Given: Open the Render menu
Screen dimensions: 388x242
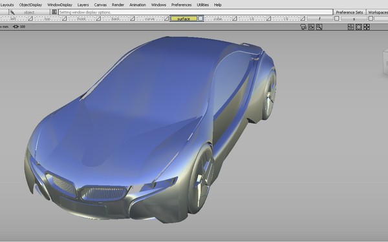Looking at the screenshot, I should click(118, 5).
